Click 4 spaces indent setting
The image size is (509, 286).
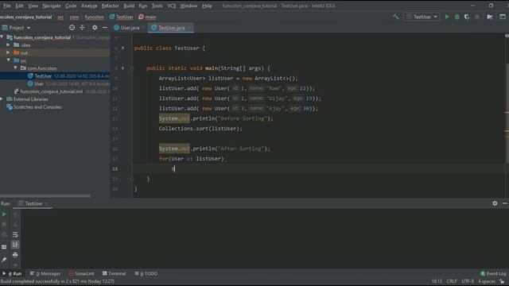pyautogui.click(x=487, y=281)
